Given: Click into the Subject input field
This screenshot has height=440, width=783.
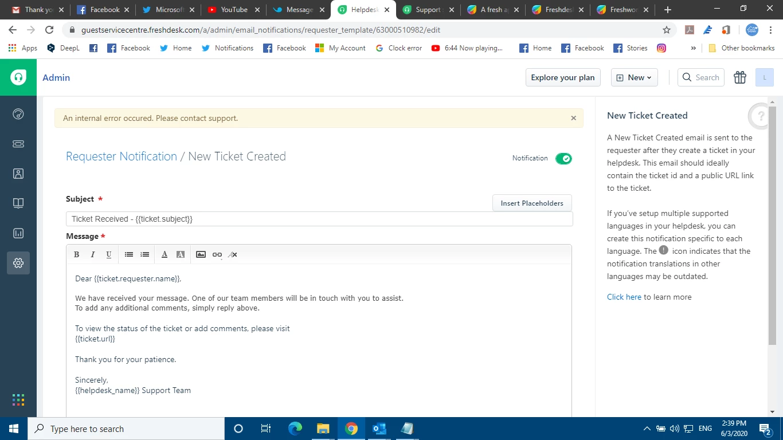Looking at the screenshot, I should coord(319,219).
